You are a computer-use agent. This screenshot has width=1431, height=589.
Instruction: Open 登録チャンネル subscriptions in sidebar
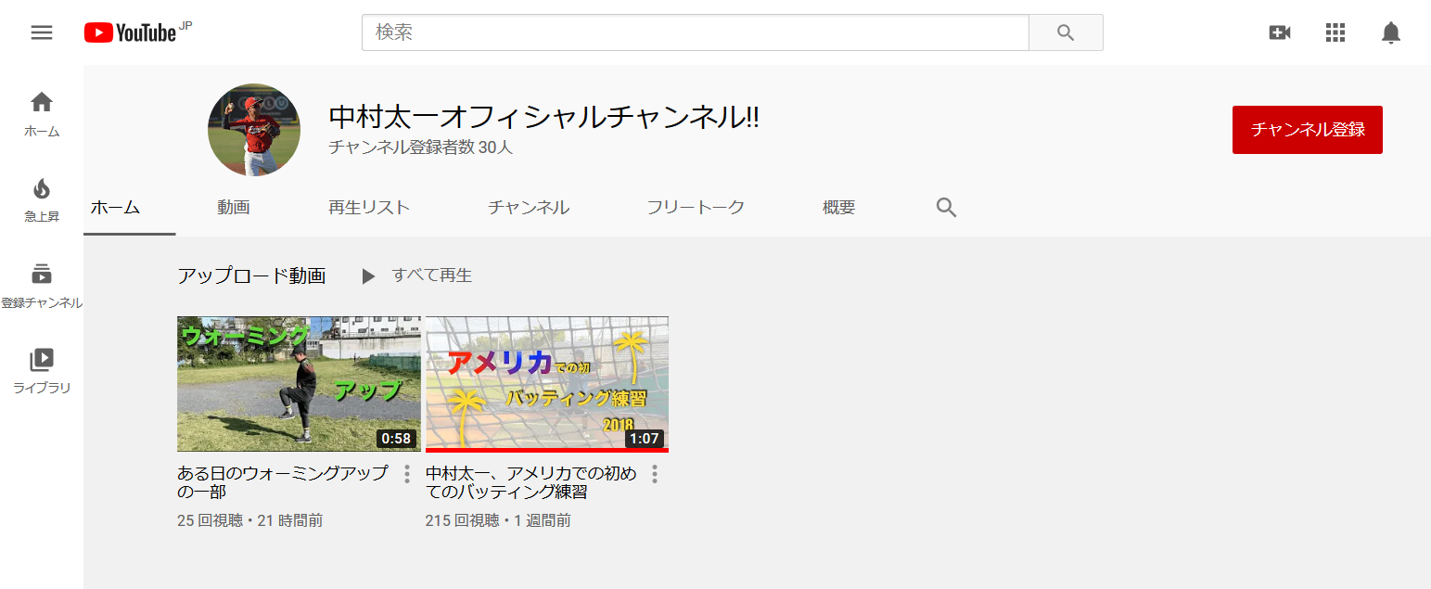tap(42, 286)
